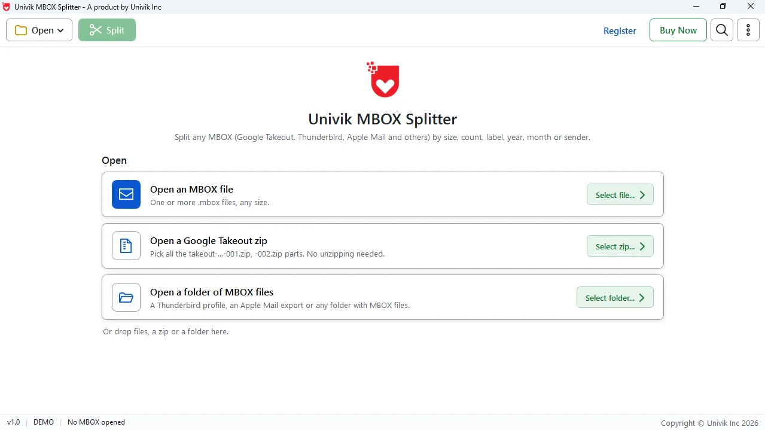Minimize the Univik MBOX Splitter window
This screenshot has height=430, width=765.
pyautogui.click(x=696, y=7)
